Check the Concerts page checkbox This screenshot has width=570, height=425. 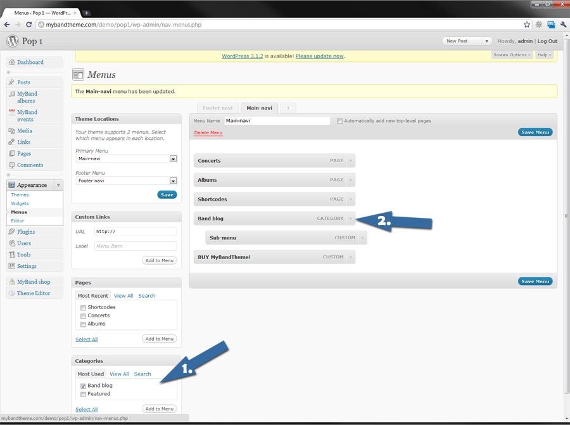click(x=83, y=316)
